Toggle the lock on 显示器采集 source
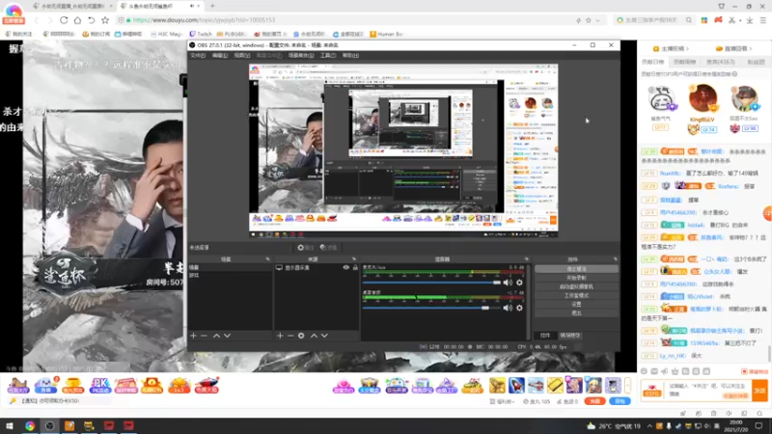 click(355, 268)
